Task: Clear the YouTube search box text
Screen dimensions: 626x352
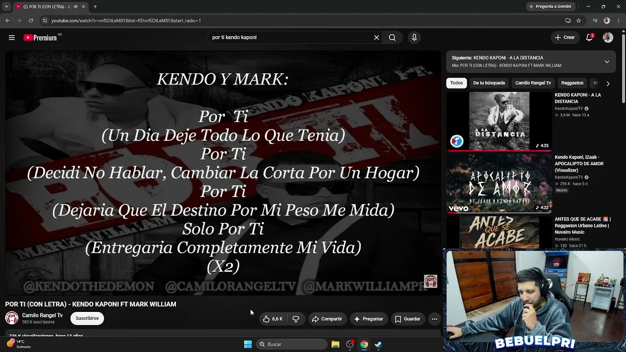Action: [x=377, y=37]
